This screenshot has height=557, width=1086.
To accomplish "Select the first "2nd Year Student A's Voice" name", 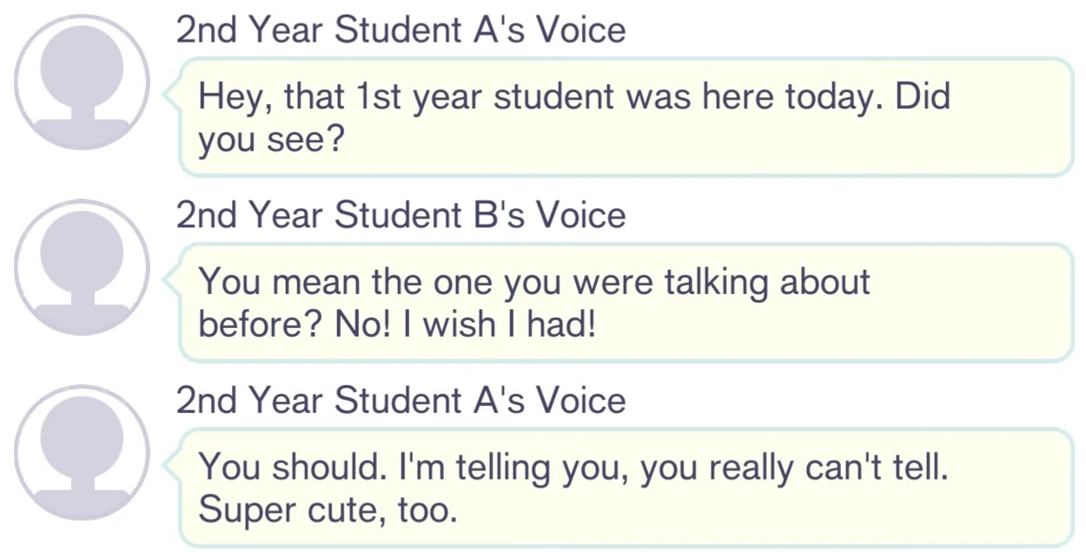I will click(401, 30).
